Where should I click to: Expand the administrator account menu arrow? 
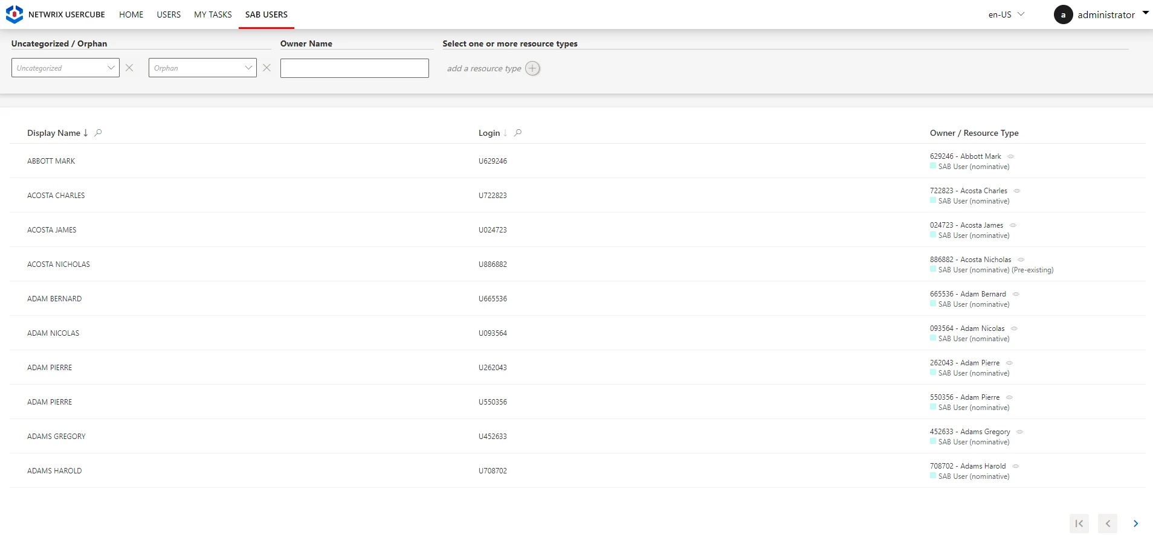tap(1145, 13)
